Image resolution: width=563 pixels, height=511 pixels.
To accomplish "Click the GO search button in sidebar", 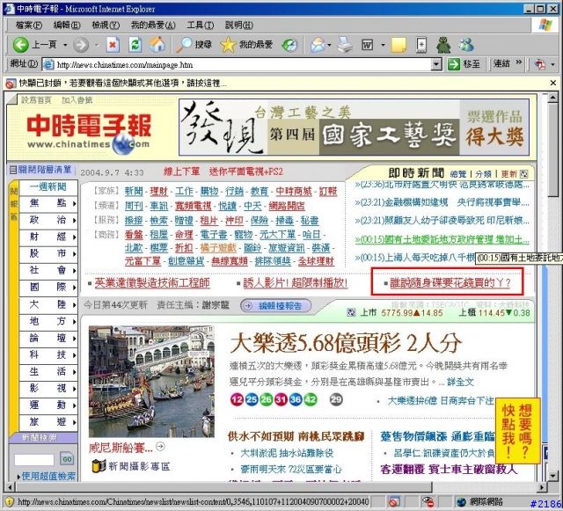I will pyautogui.click(x=67, y=459).
